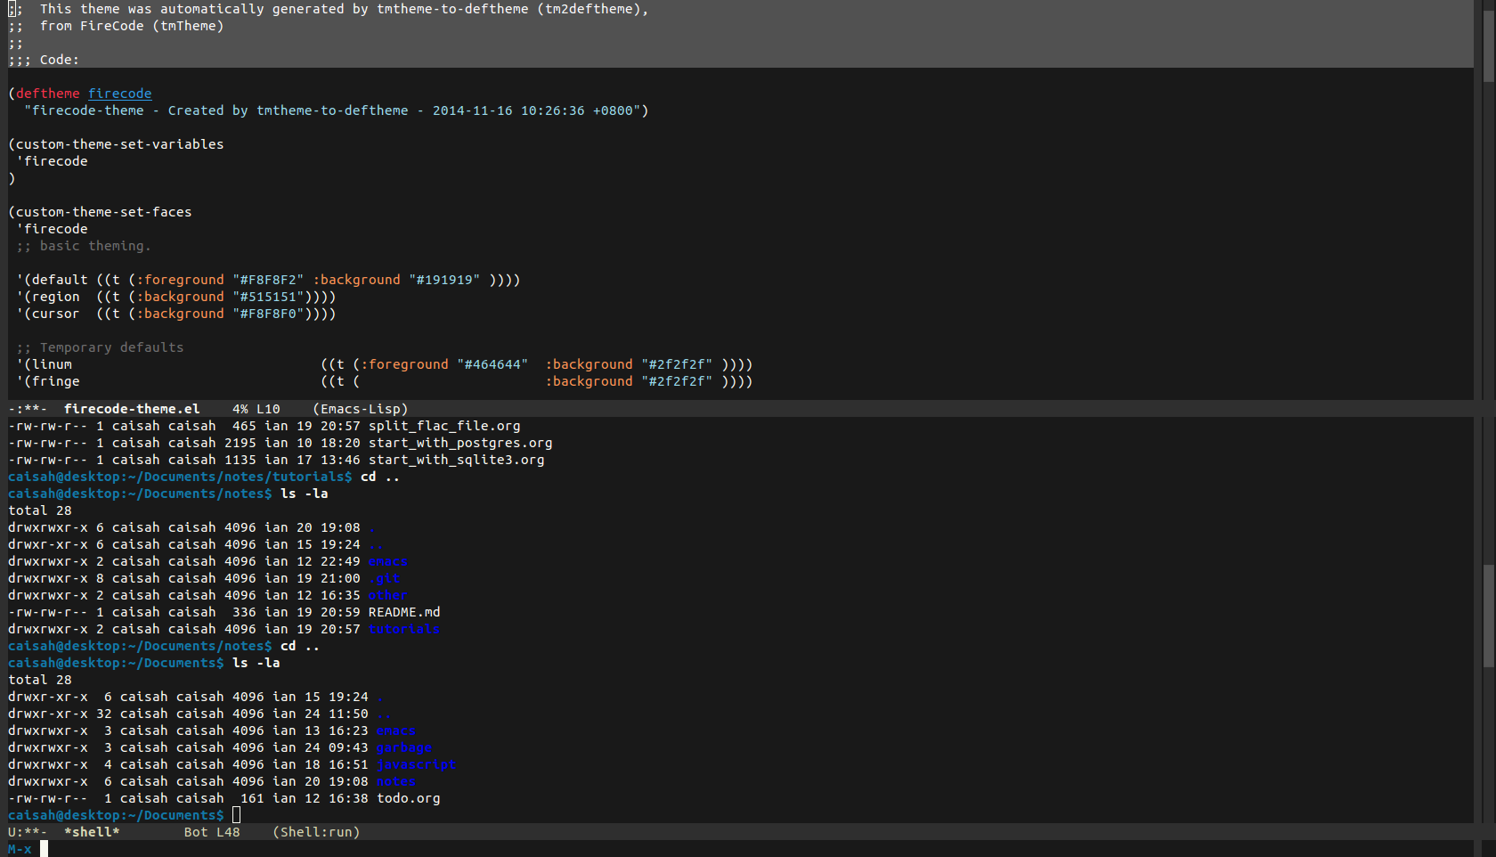Click start_with_postgres.org in shell listing
1496x857 pixels.
[x=460, y=443]
